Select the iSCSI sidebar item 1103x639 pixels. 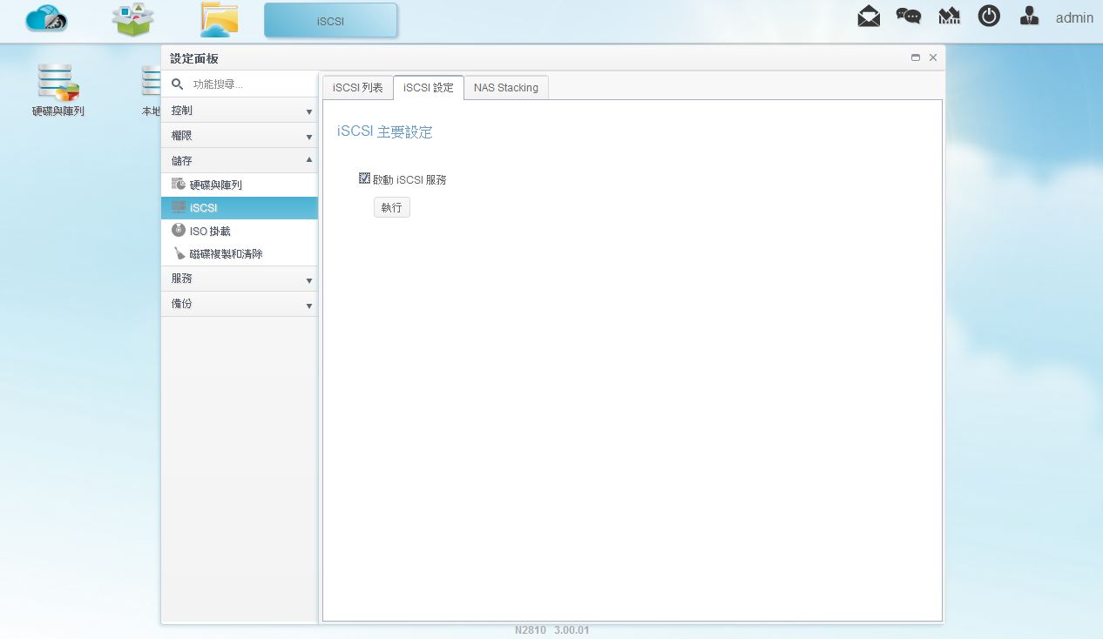click(240, 208)
